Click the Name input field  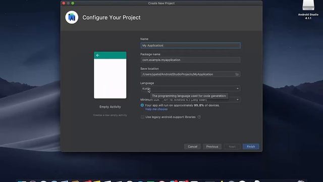(x=190, y=45)
